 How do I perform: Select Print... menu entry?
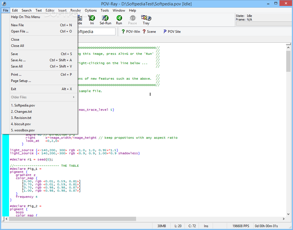click(x=44, y=75)
